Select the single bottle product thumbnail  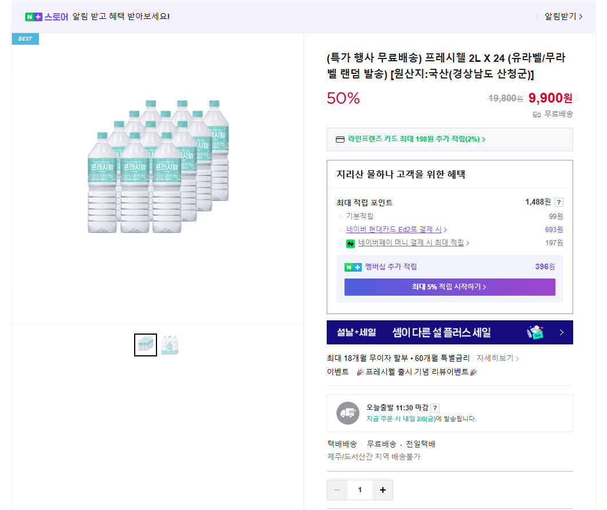click(170, 344)
